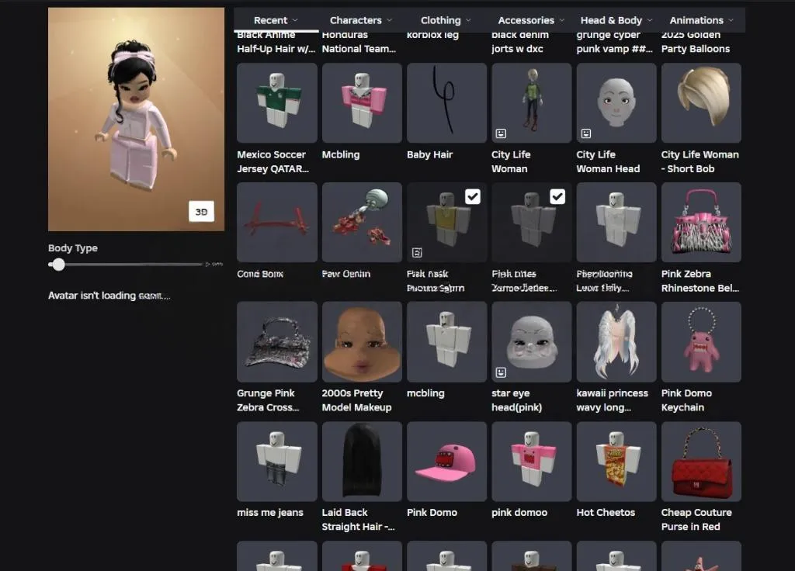Viewport: 795px width, 571px height.
Task: Select the Grunge Pink Zebra Crossbody bag
Action: point(277,342)
